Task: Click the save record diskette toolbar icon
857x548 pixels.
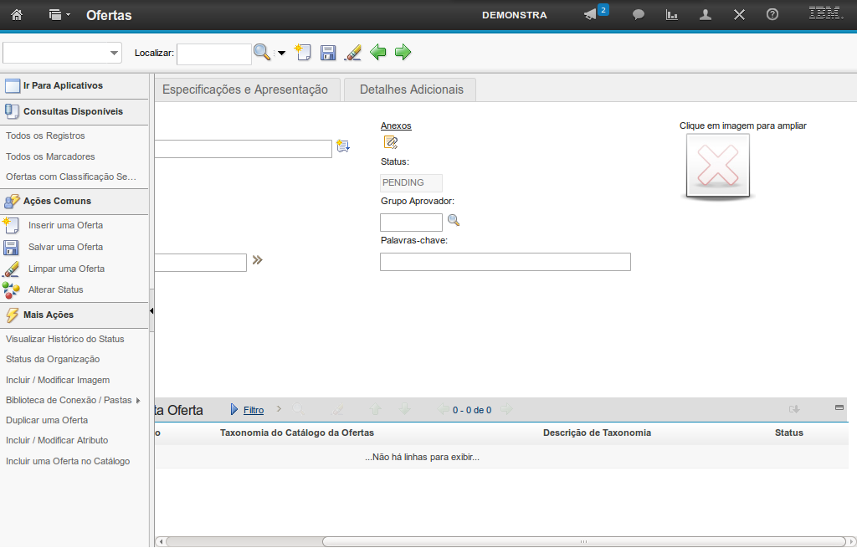Action: pos(328,53)
